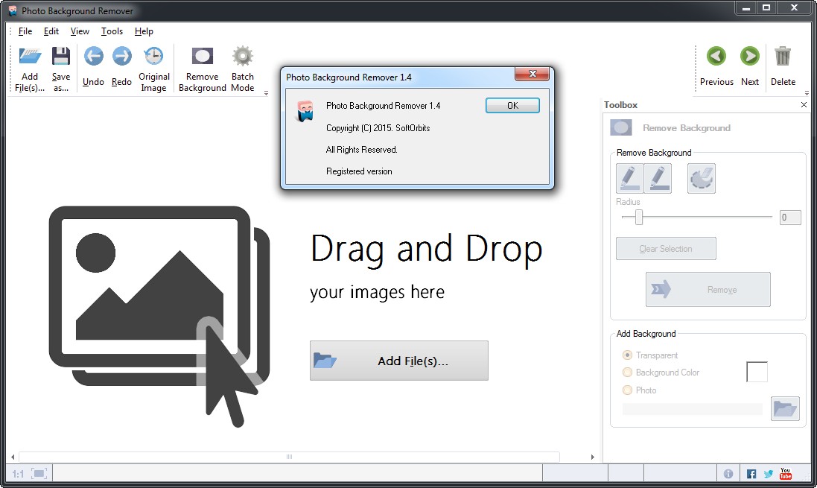817x488 pixels.
Task: Open the Tools menu
Action: coord(112,31)
